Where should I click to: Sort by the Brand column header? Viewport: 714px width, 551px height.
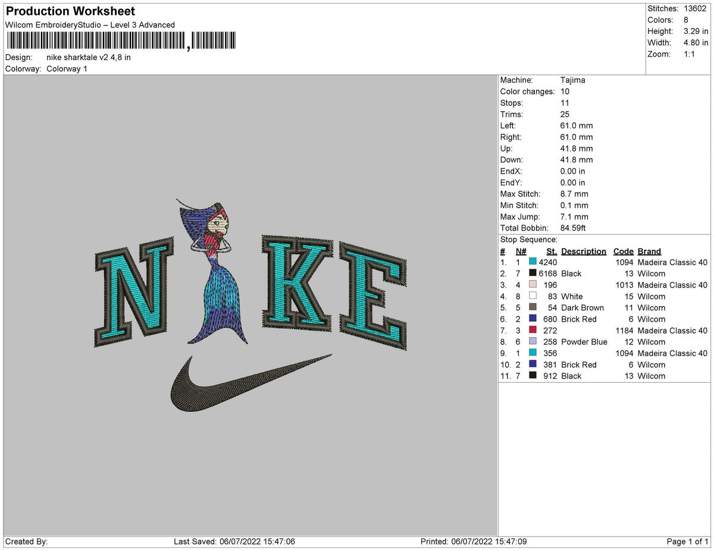(649, 251)
